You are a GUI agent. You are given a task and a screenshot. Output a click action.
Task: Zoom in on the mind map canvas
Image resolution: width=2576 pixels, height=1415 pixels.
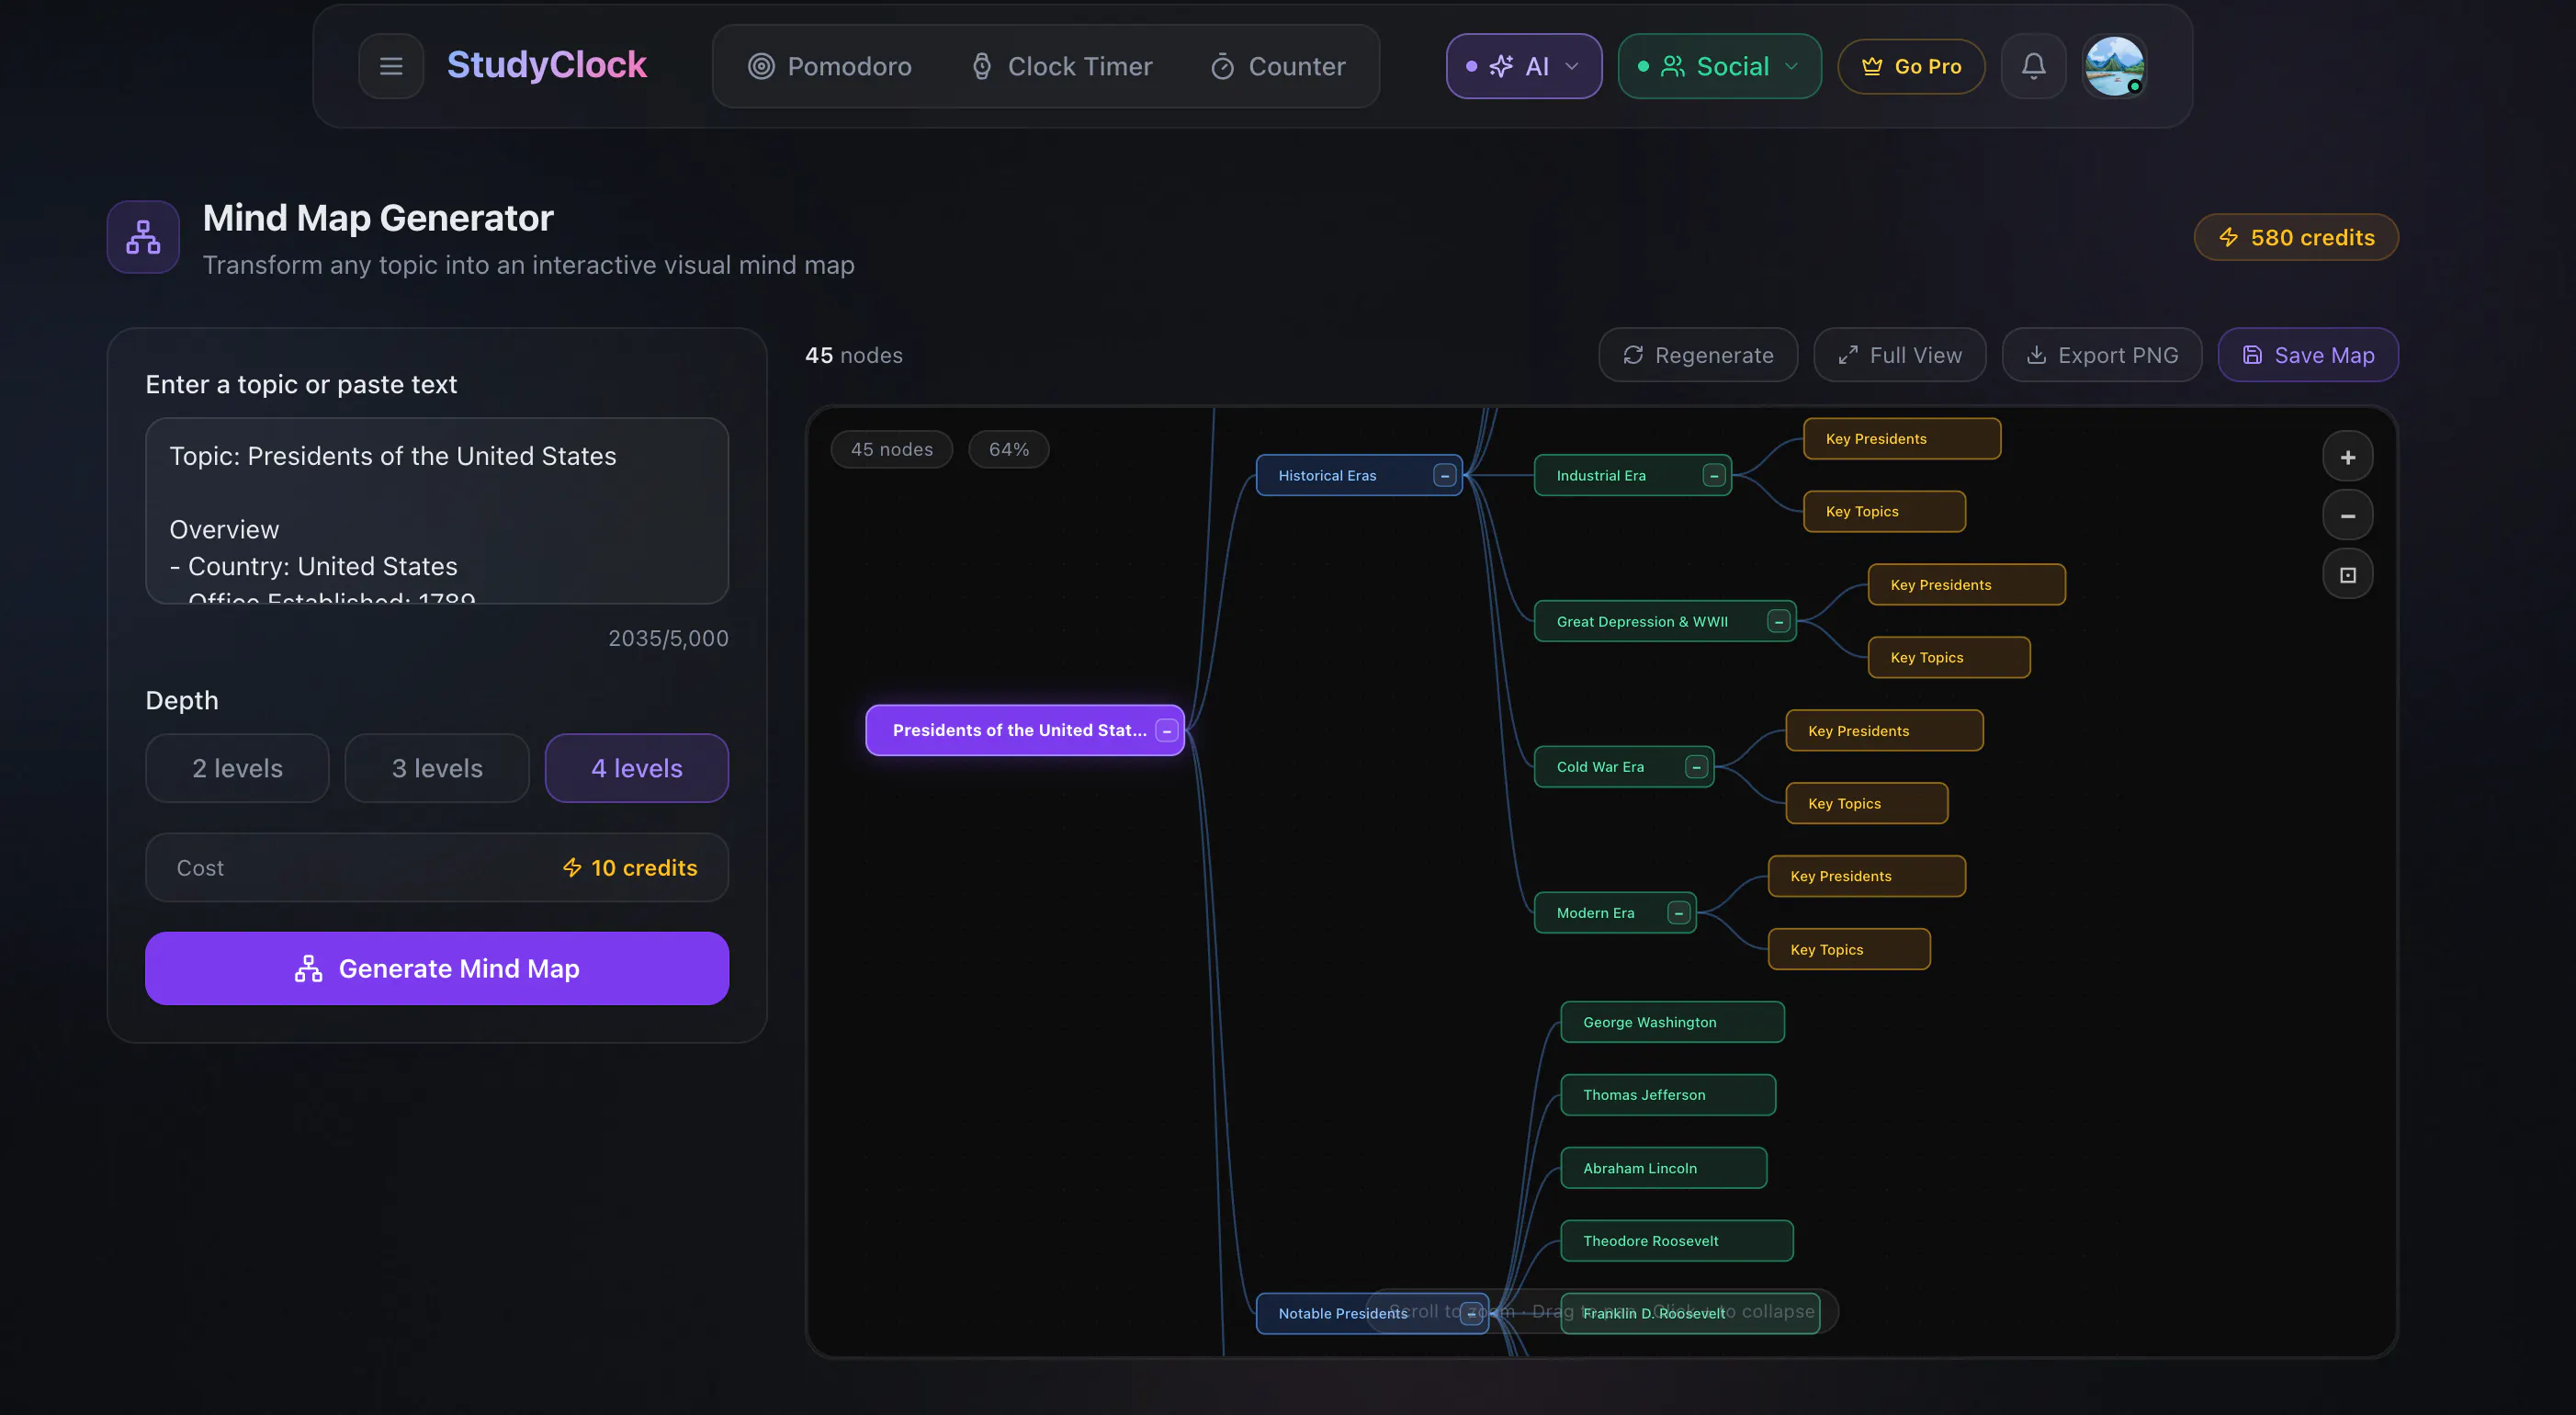2348,457
